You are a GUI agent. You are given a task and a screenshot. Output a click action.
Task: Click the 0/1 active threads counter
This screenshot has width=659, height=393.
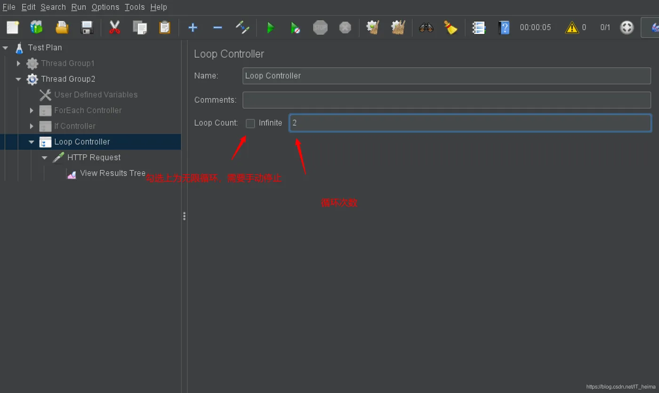[x=605, y=27]
